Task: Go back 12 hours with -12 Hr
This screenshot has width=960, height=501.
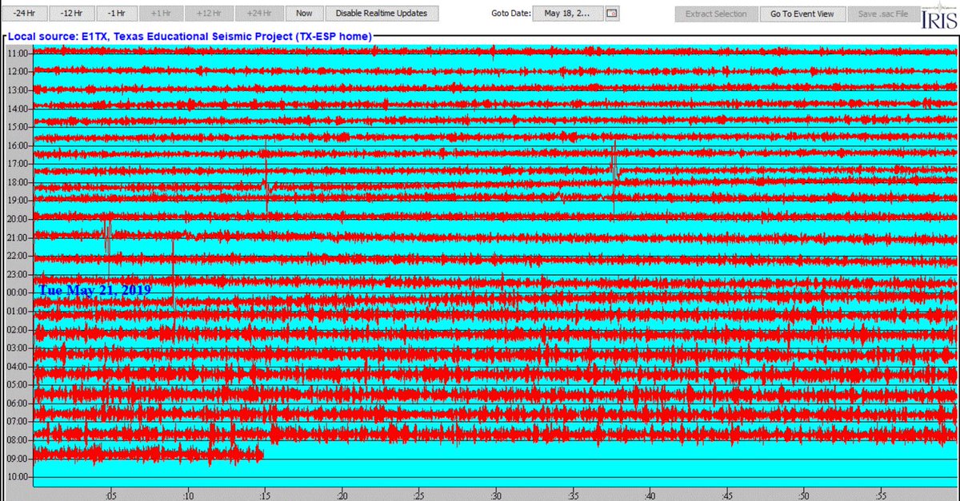Action: [x=71, y=14]
